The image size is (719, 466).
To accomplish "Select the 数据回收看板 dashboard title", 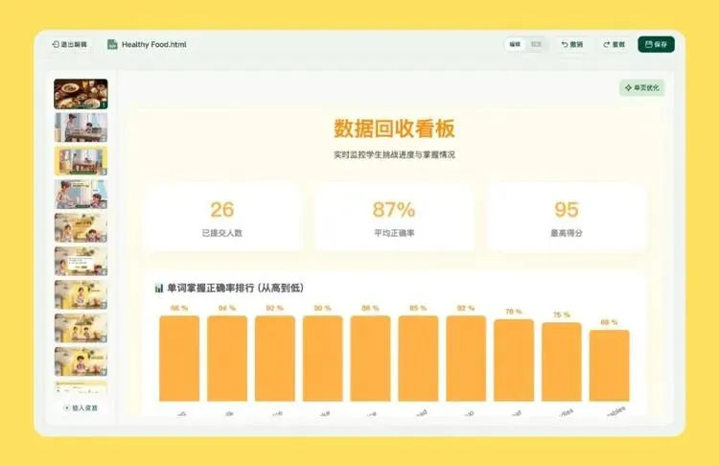I will click(394, 128).
